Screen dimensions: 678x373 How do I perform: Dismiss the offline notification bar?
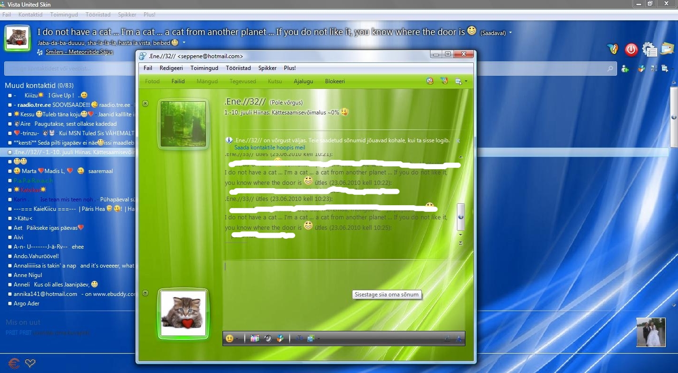click(458, 141)
